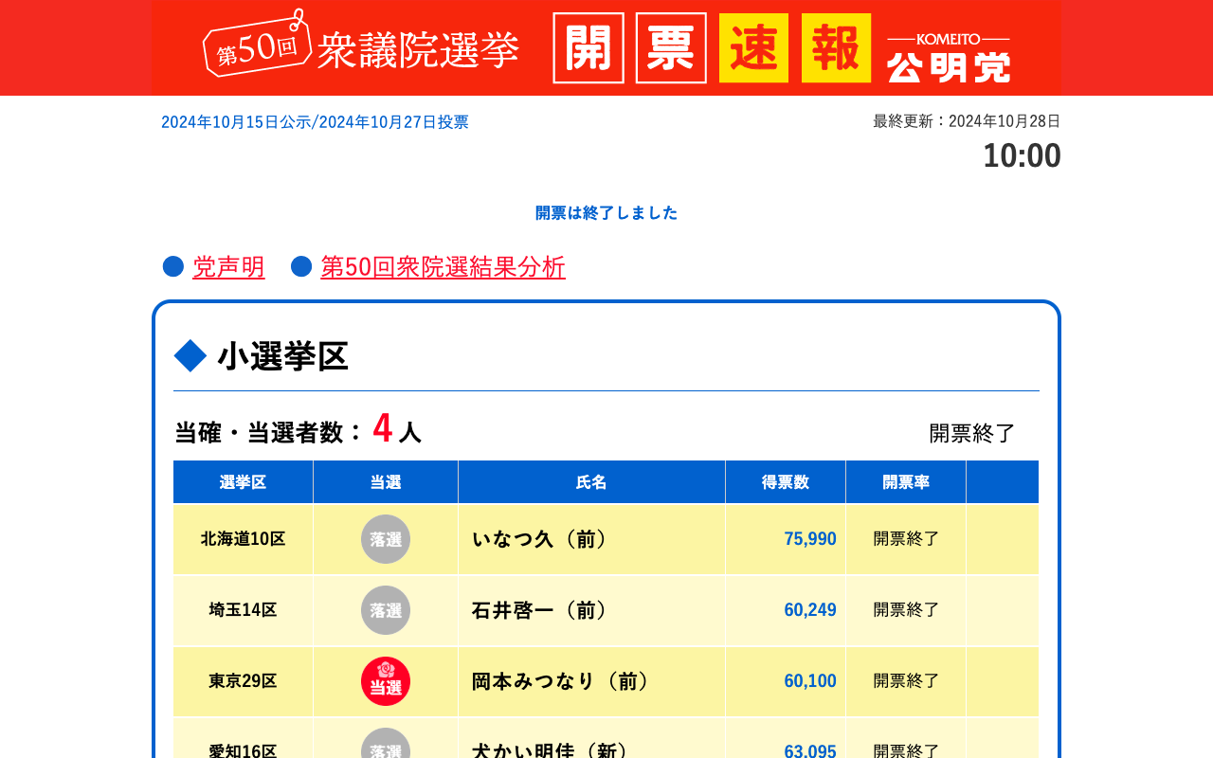Click vote count 63,095
This screenshot has height=758, width=1213.
click(x=810, y=750)
